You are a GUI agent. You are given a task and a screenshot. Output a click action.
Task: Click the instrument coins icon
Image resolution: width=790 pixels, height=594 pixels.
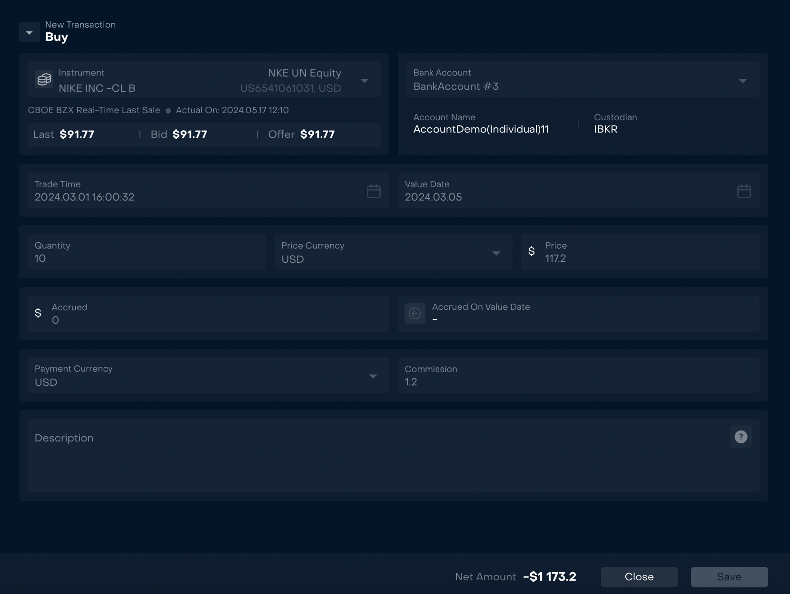coord(44,79)
